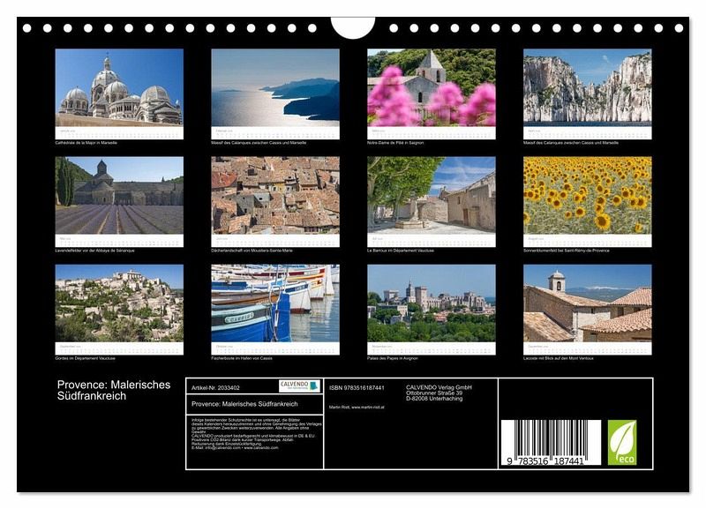Open the blue fishing boats photo
Image resolution: width=706 pixels, height=509 pixels.
pyautogui.click(x=275, y=303)
